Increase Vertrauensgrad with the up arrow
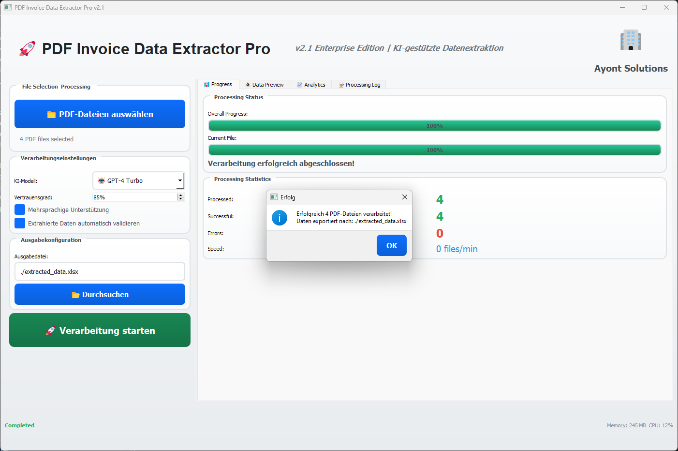The width and height of the screenshot is (678, 451). [x=181, y=195]
